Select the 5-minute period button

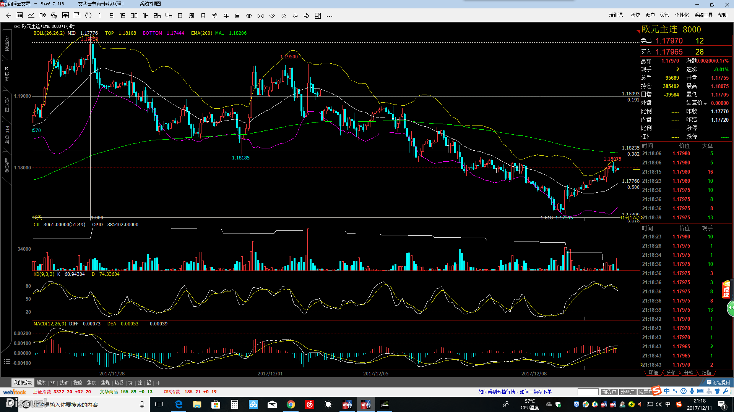[111, 16]
